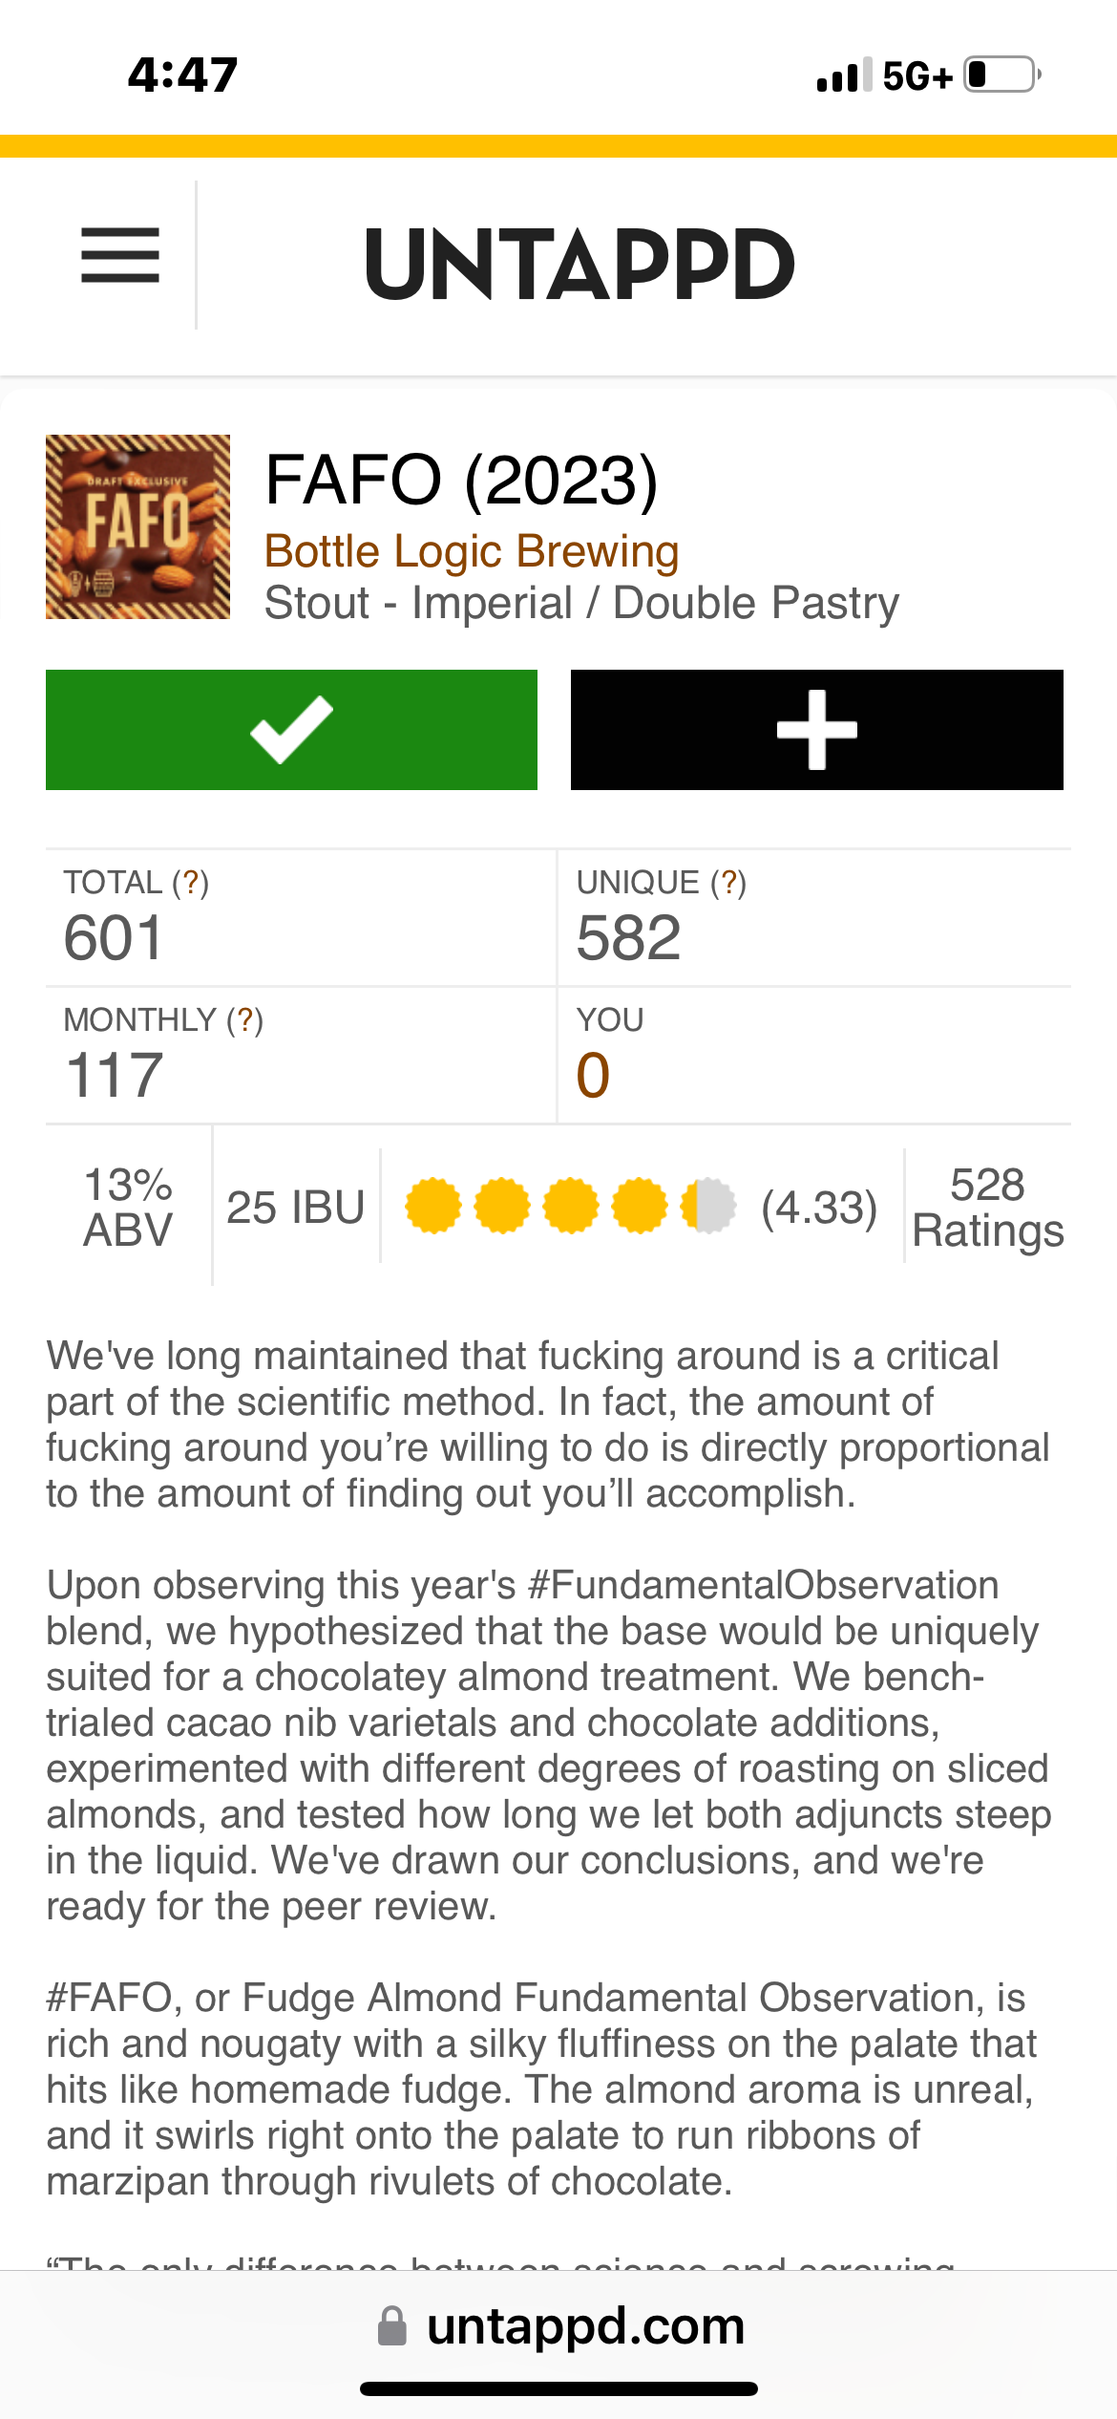Tap the Stout - Imperial / Double Pastry style
Image resolution: width=1117 pixels, height=2419 pixels.
pos(581,603)
